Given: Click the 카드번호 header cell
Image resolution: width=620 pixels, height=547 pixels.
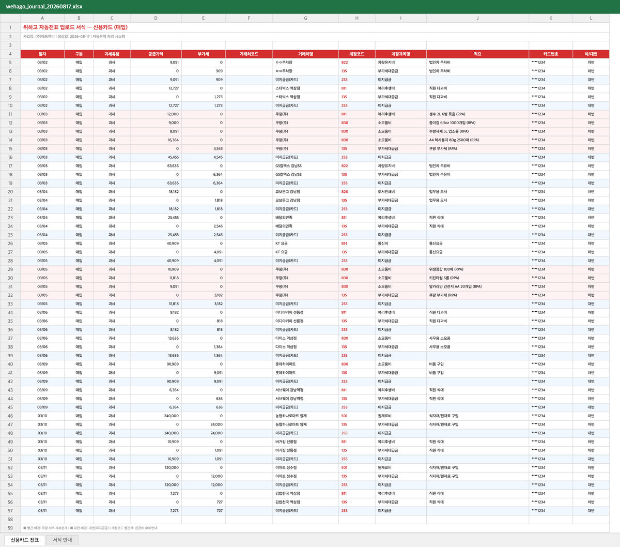Looking at the screenshot, I should [x=551, y=54].
